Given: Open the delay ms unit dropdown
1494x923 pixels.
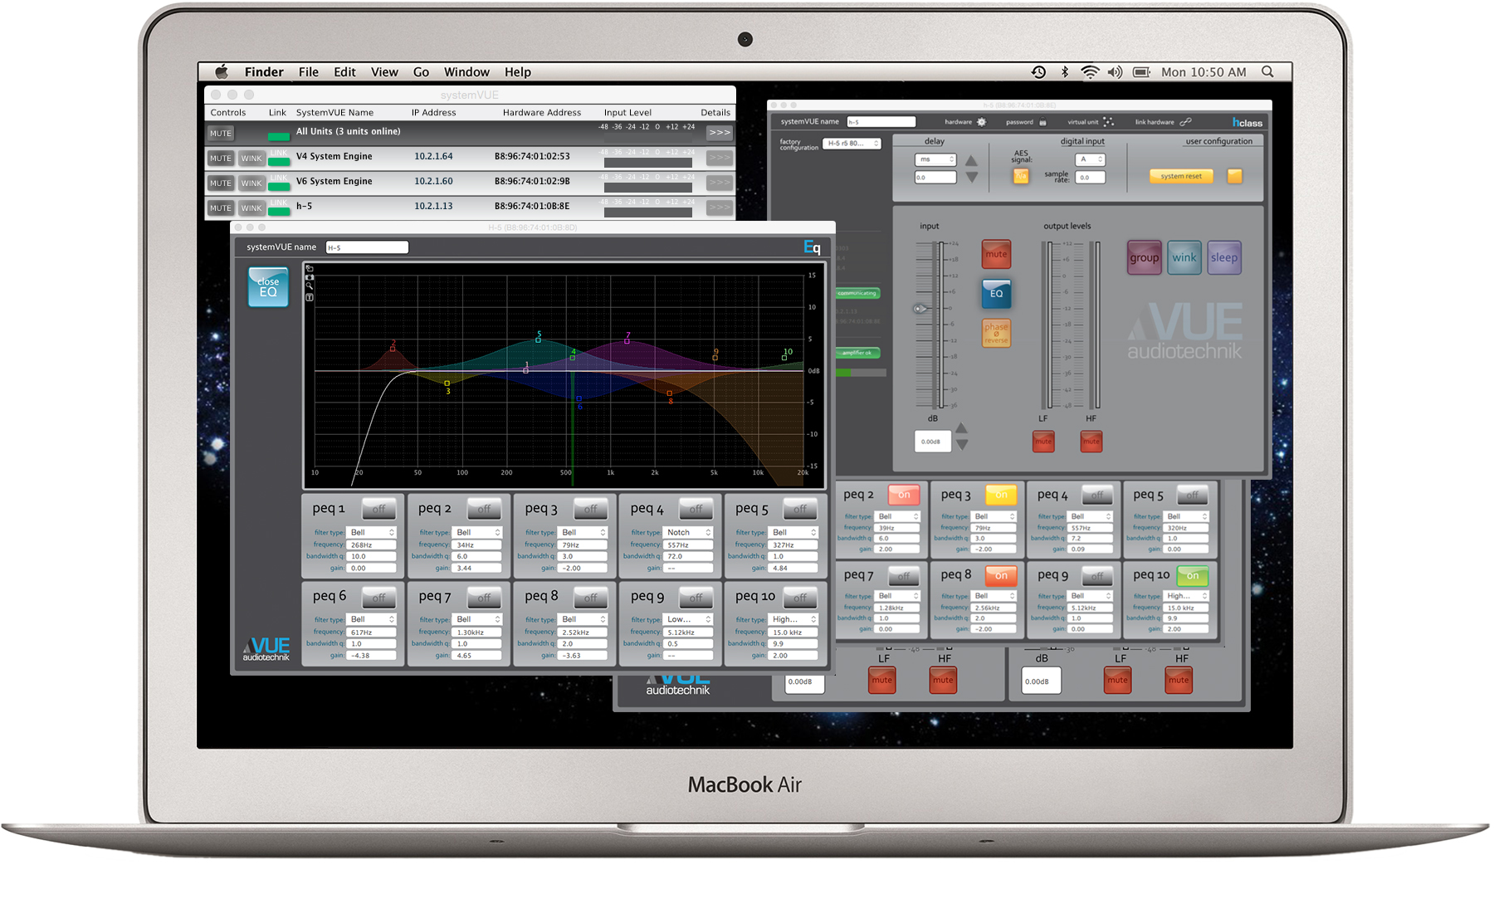Looking at the screenshot, I should click(x=935, y=159).
